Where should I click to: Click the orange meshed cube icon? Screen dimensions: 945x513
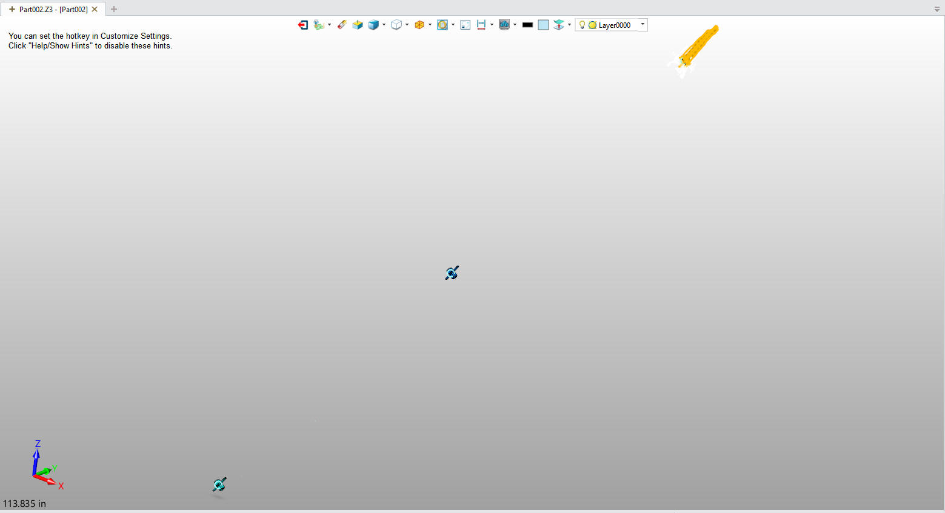click(419, 25)
